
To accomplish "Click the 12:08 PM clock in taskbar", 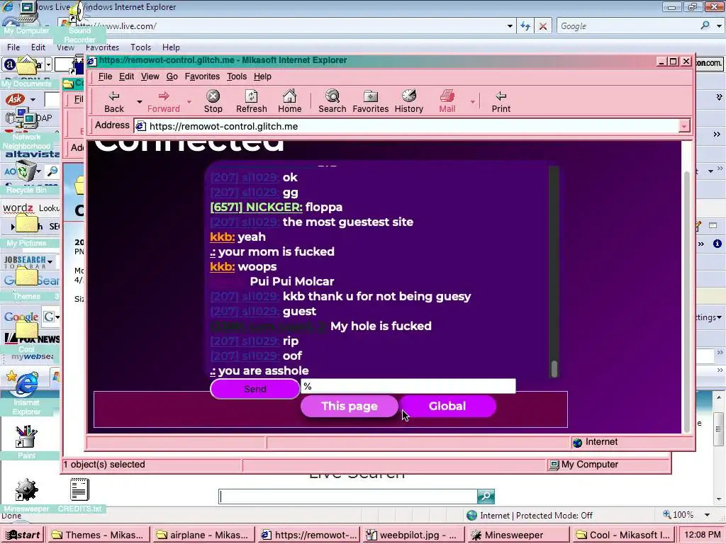I will [702, 535].
